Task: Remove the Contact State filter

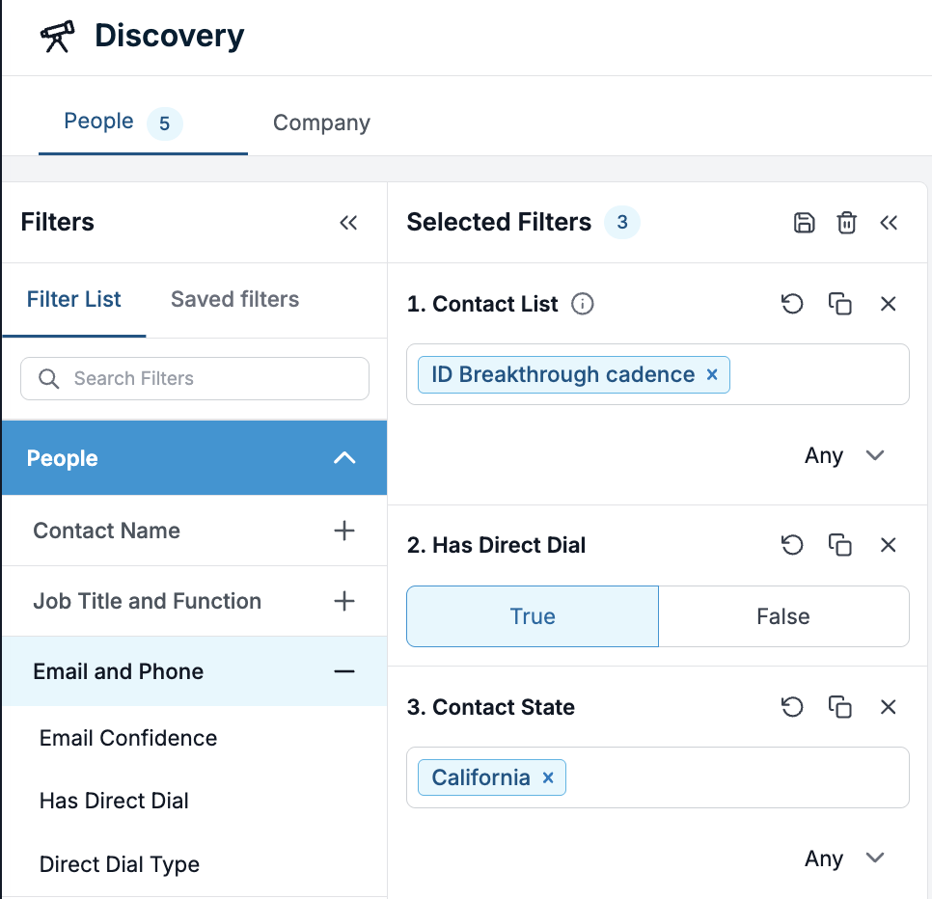Action: [889, 707]
